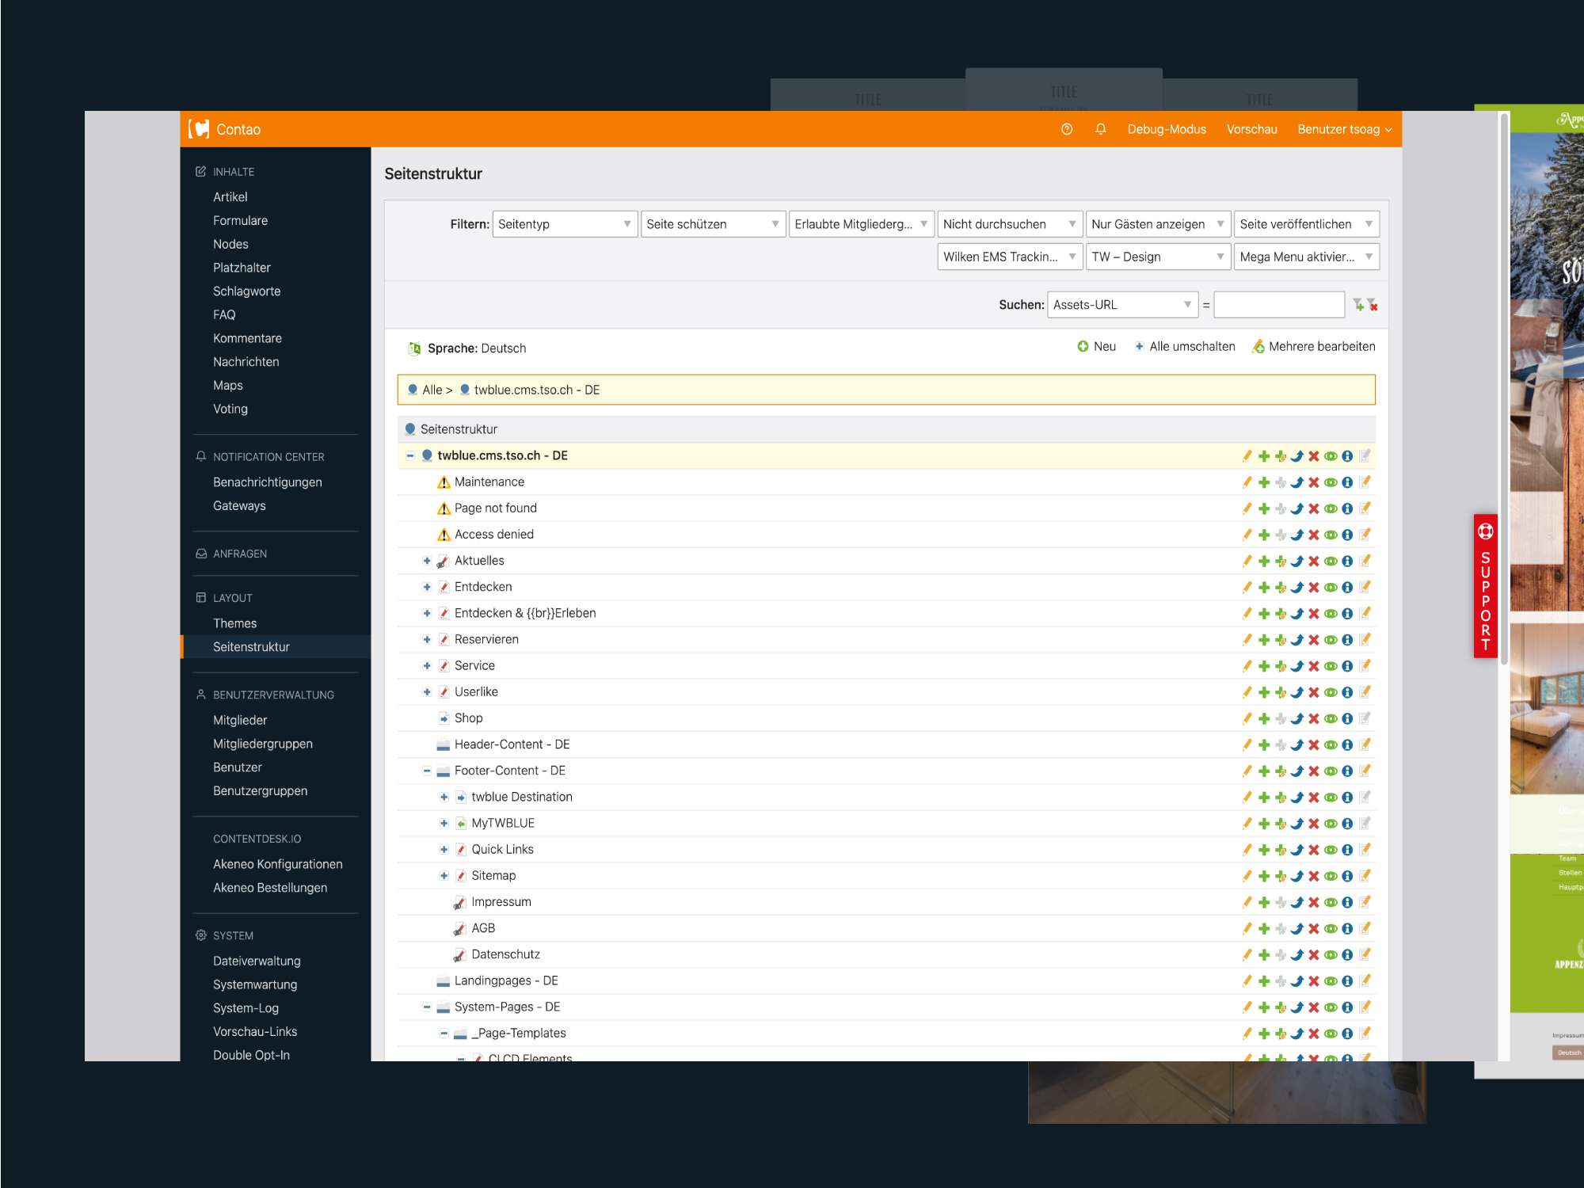Click green plus duplicate icon for Service row
The width and height of the screenshot is (1584, 1188).
[1263, 666]
